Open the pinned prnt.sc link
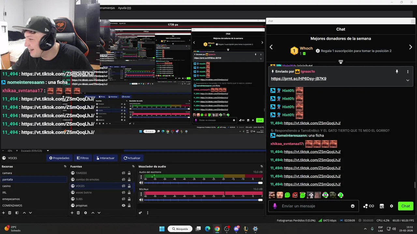The width and height of the screenshot is (417, 234). pos(298,79)
